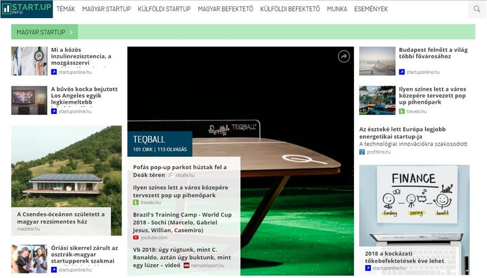Select MAGYAR BEFEKTETŐ in the navigation
This screenshot has height=278, width=487.
[225, 9]
